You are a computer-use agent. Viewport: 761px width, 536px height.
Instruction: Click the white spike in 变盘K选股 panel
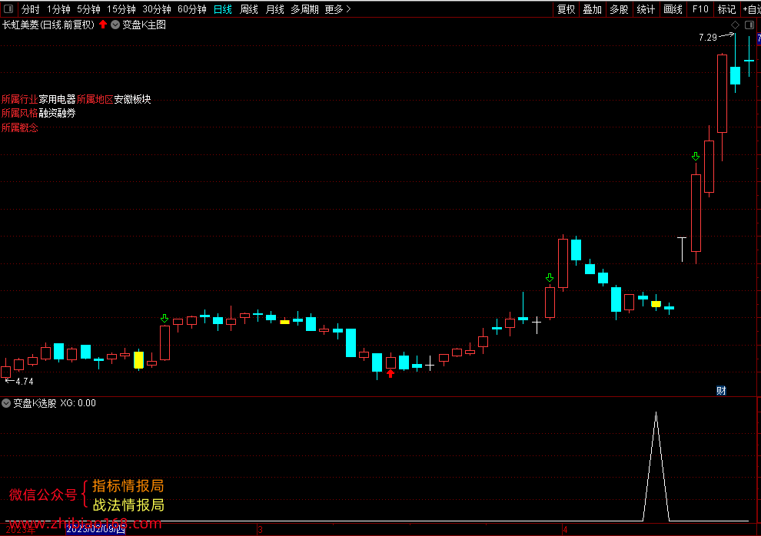coord(656,467)
